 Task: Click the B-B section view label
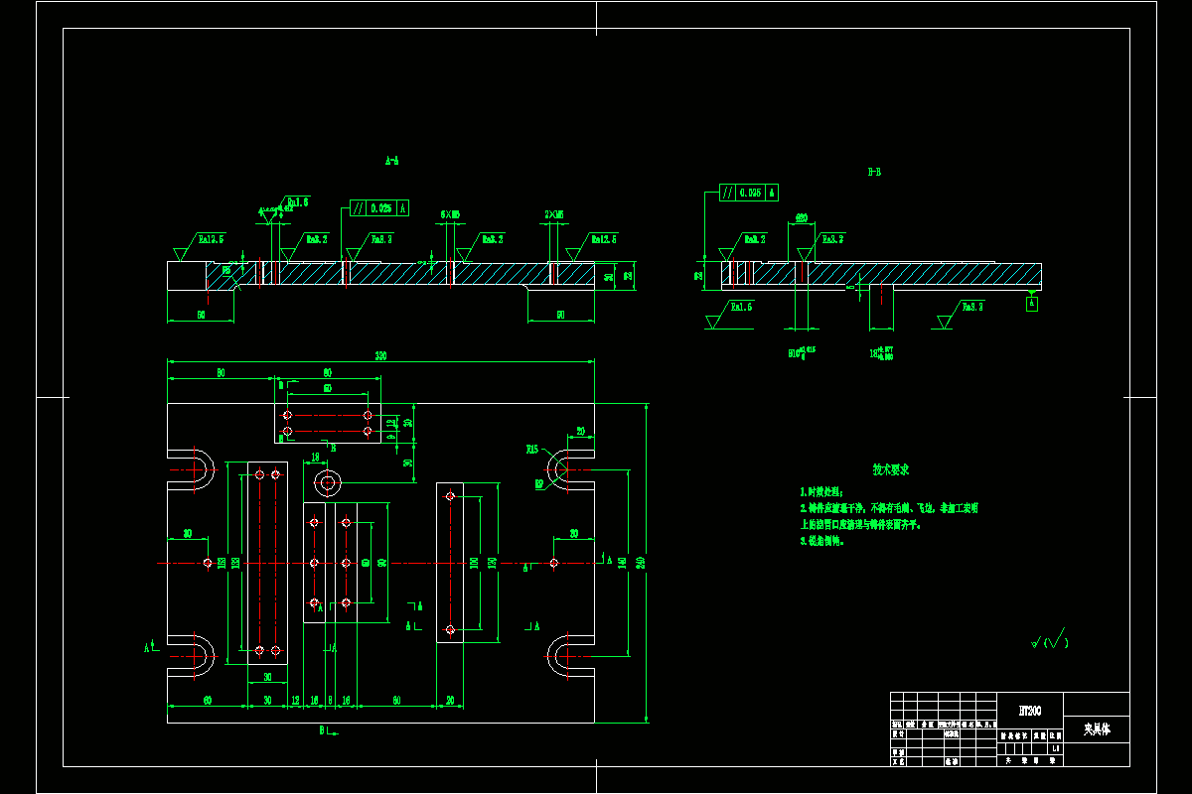[874, 172]
